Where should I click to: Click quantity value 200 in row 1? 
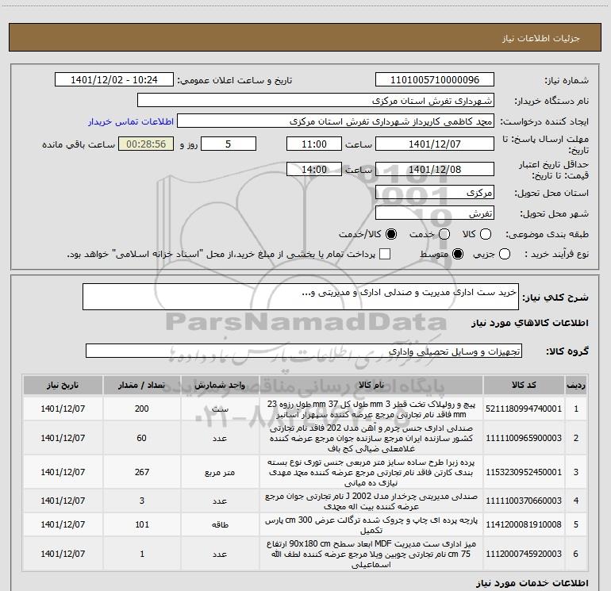point(142,409)
